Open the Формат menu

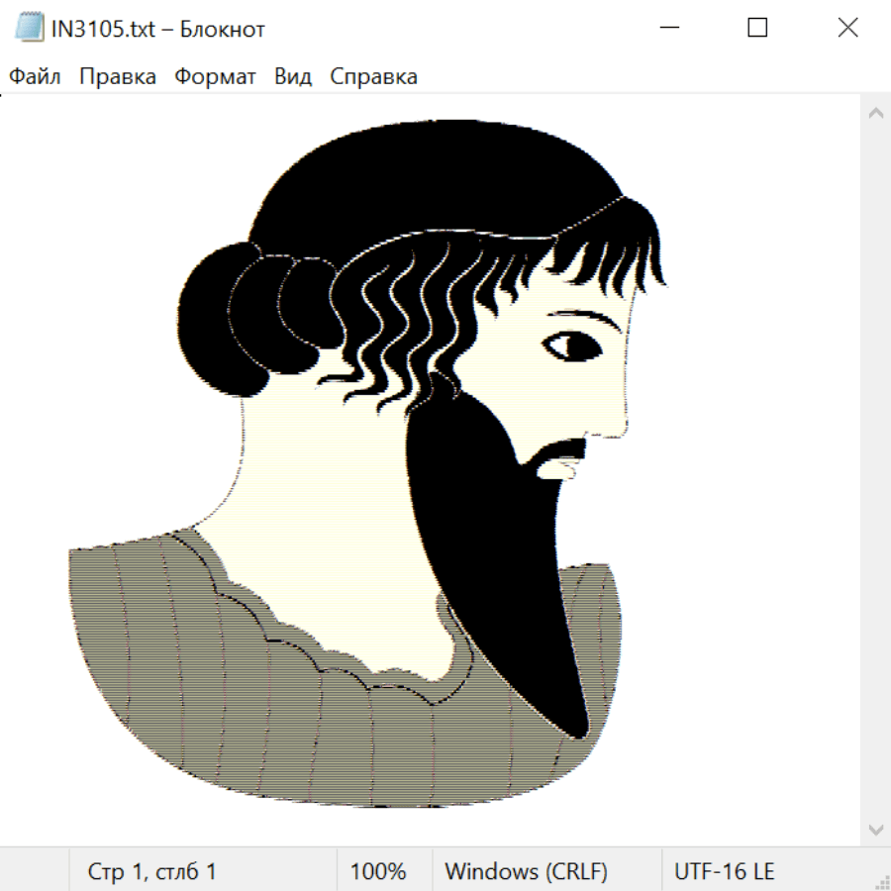coord(215,77)
